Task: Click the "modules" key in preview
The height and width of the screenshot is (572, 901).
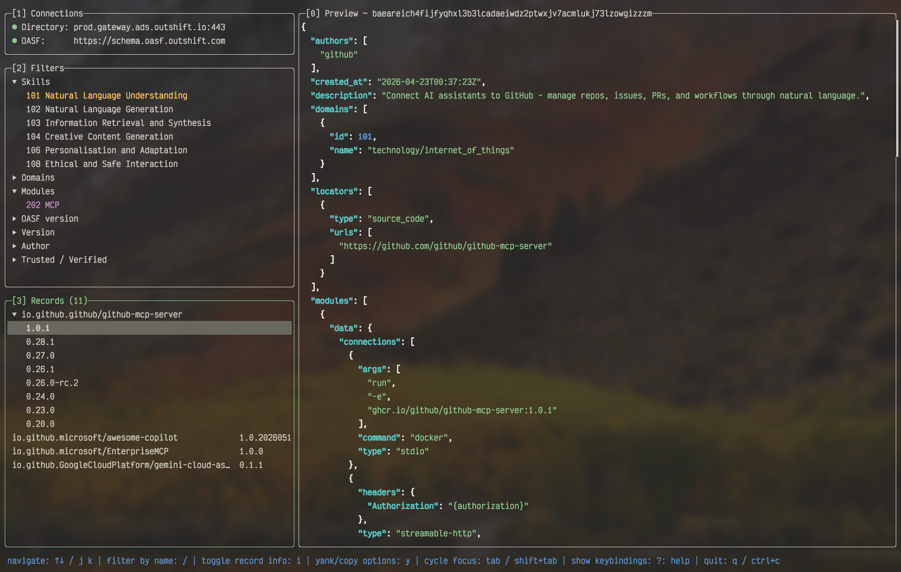Action: point(332,301)
